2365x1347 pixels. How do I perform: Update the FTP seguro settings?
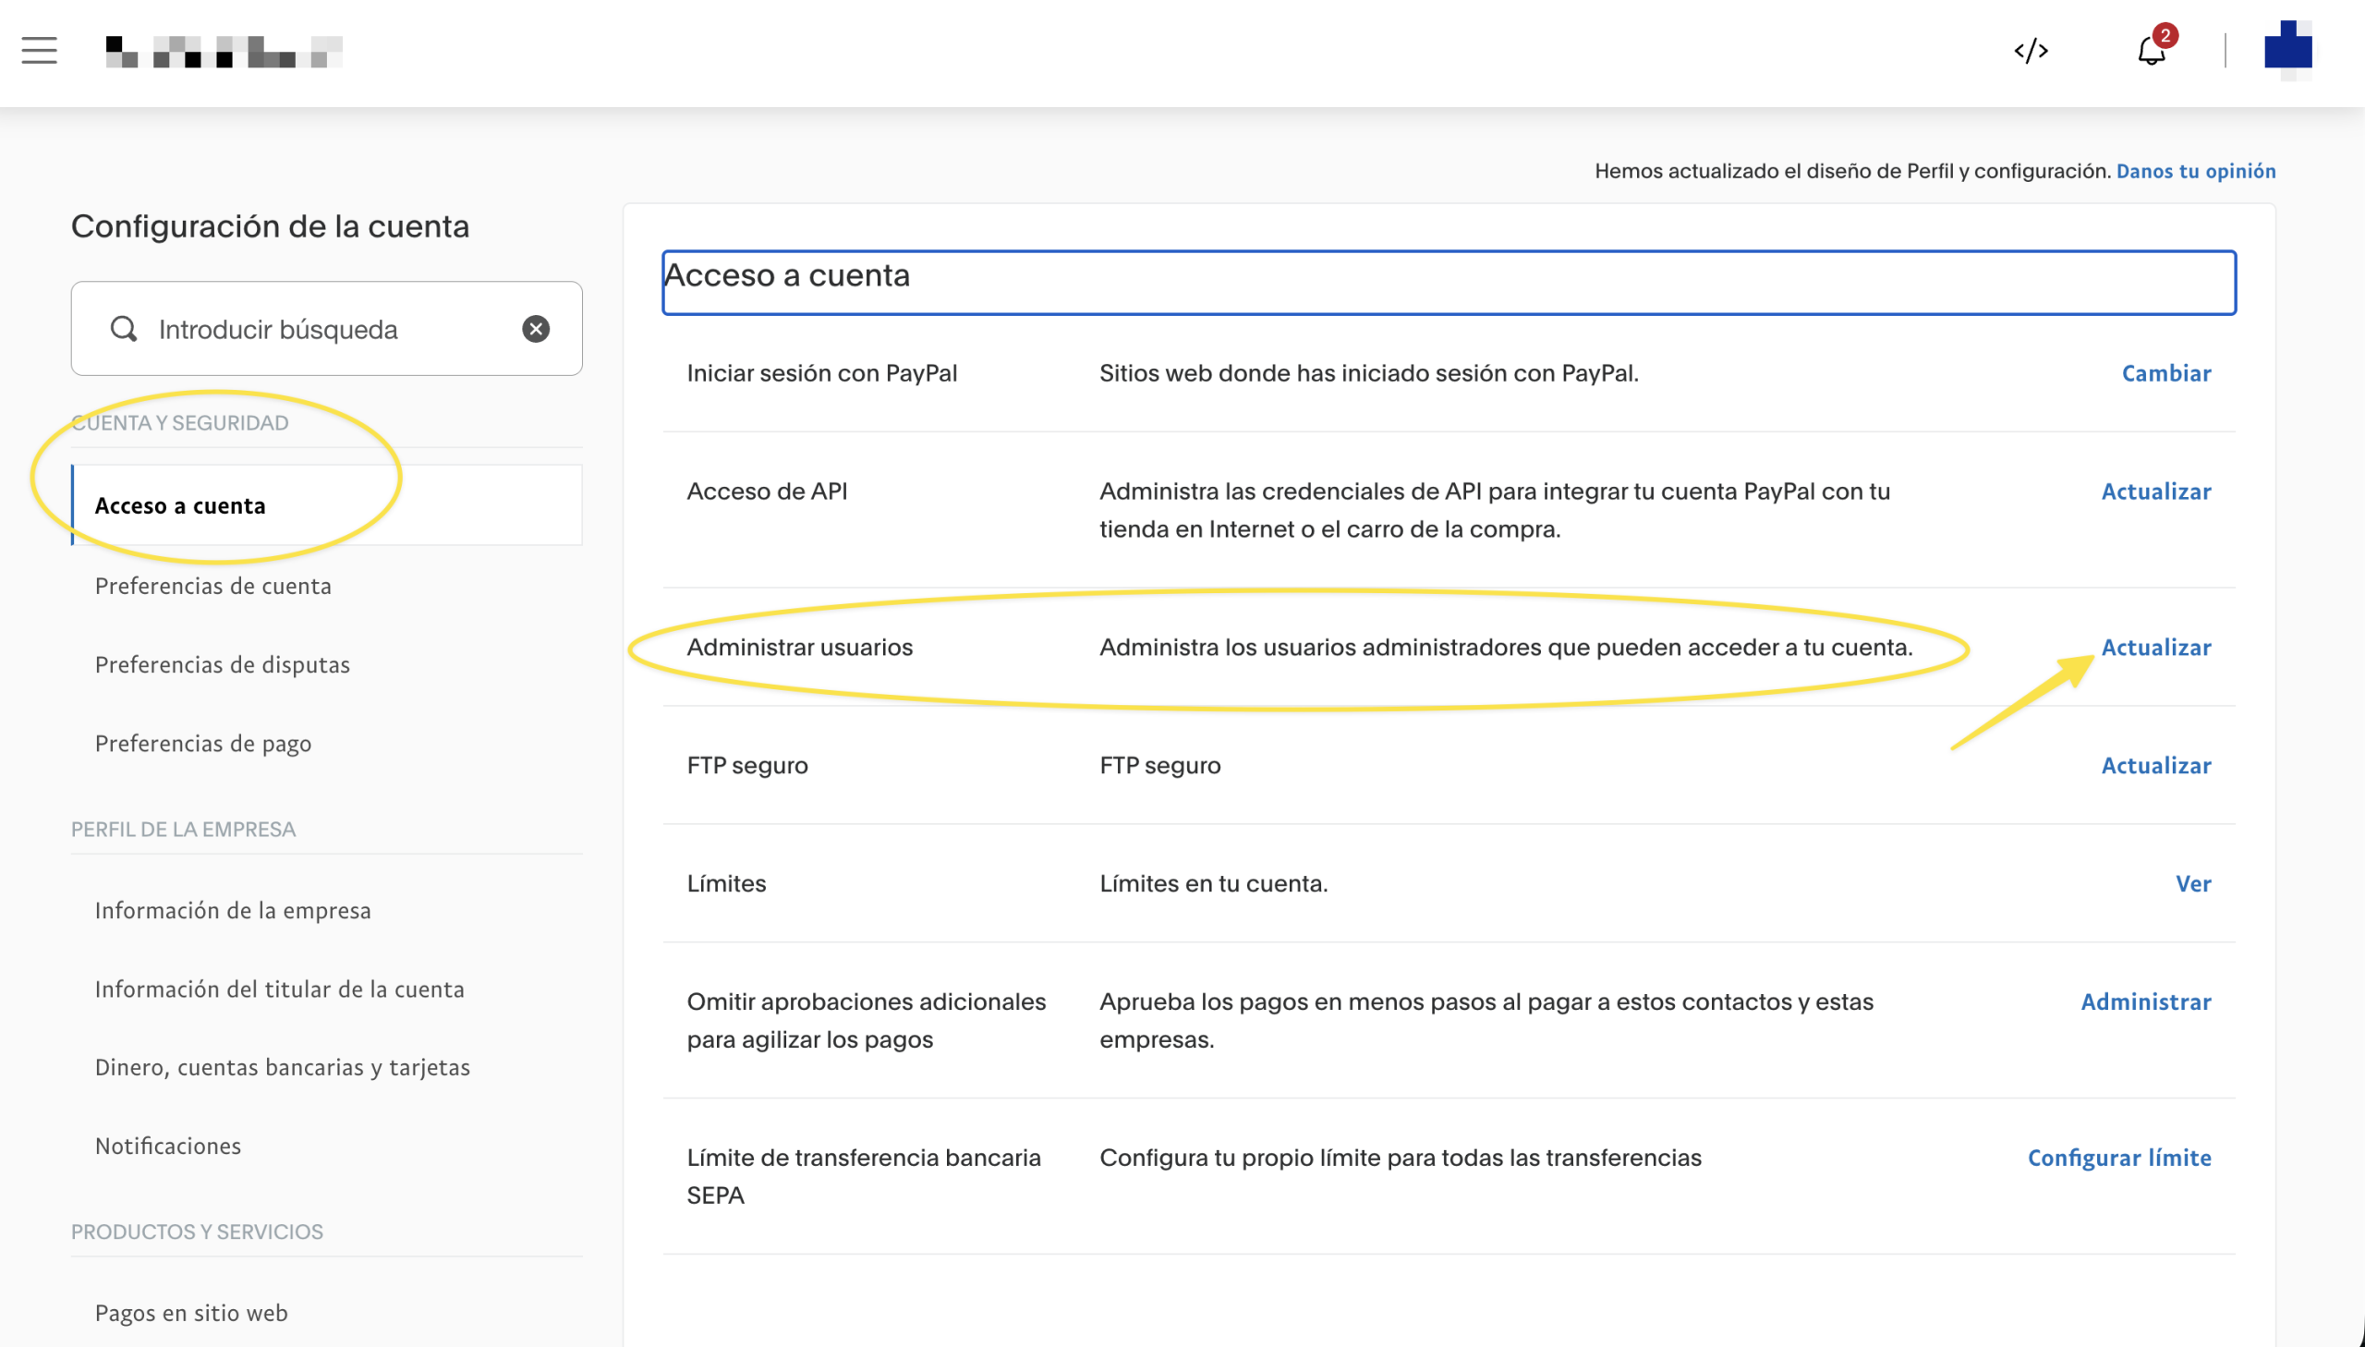[2156, 764]
